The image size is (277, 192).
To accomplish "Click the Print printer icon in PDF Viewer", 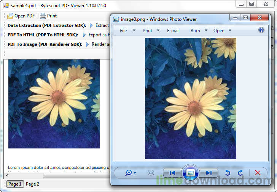I will click(43, 16).
